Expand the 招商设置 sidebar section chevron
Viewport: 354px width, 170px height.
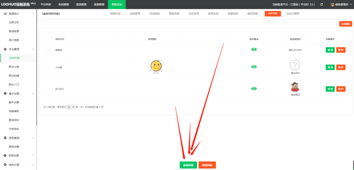33,155
